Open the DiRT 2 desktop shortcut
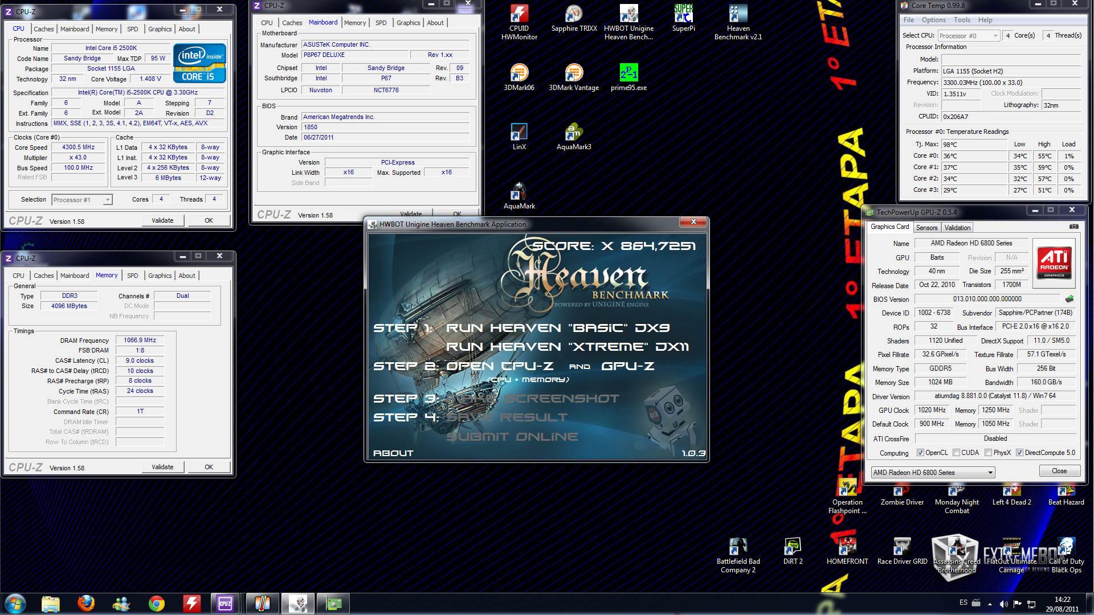The height and width of the screenshot is (615, 1094). pos(793,551)
